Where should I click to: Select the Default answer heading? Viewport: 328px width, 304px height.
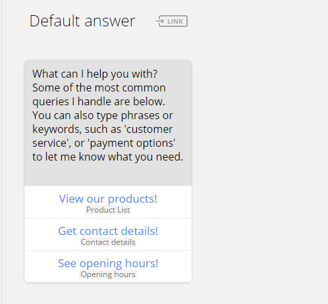pos(82,21)
